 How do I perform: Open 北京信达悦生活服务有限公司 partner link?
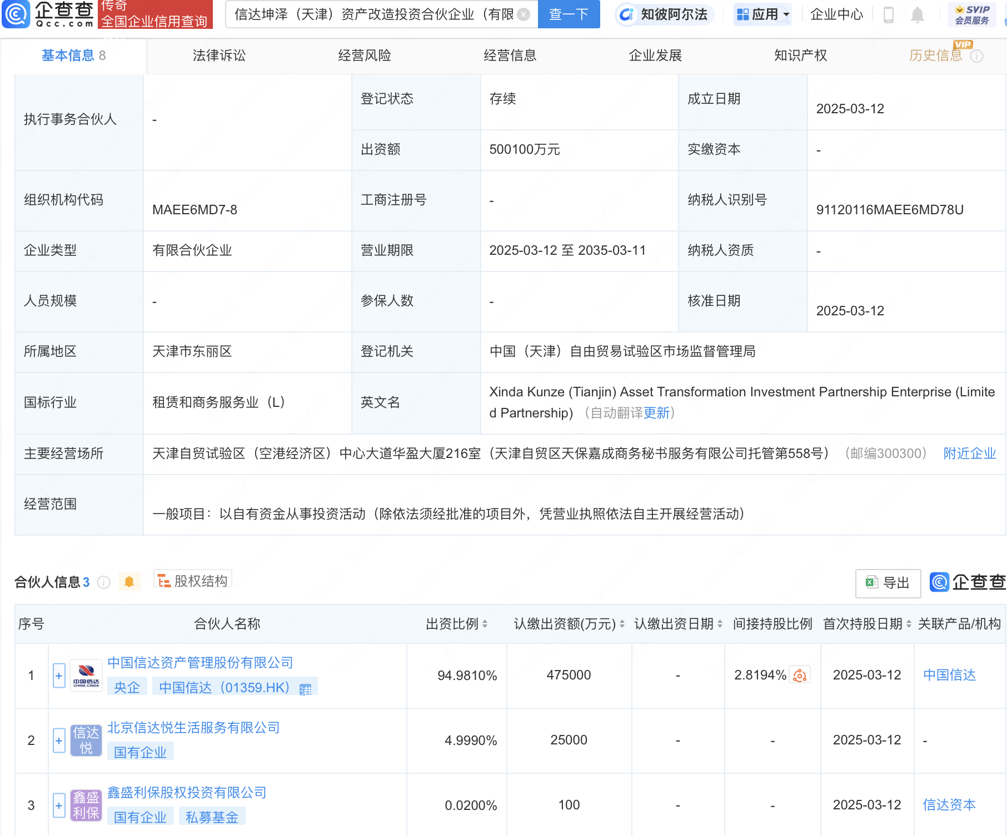click(x=193, y=727)
